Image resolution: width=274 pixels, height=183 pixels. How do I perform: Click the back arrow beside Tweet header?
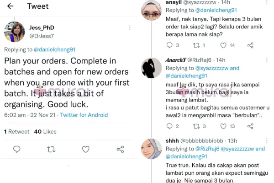coord(11,6)
